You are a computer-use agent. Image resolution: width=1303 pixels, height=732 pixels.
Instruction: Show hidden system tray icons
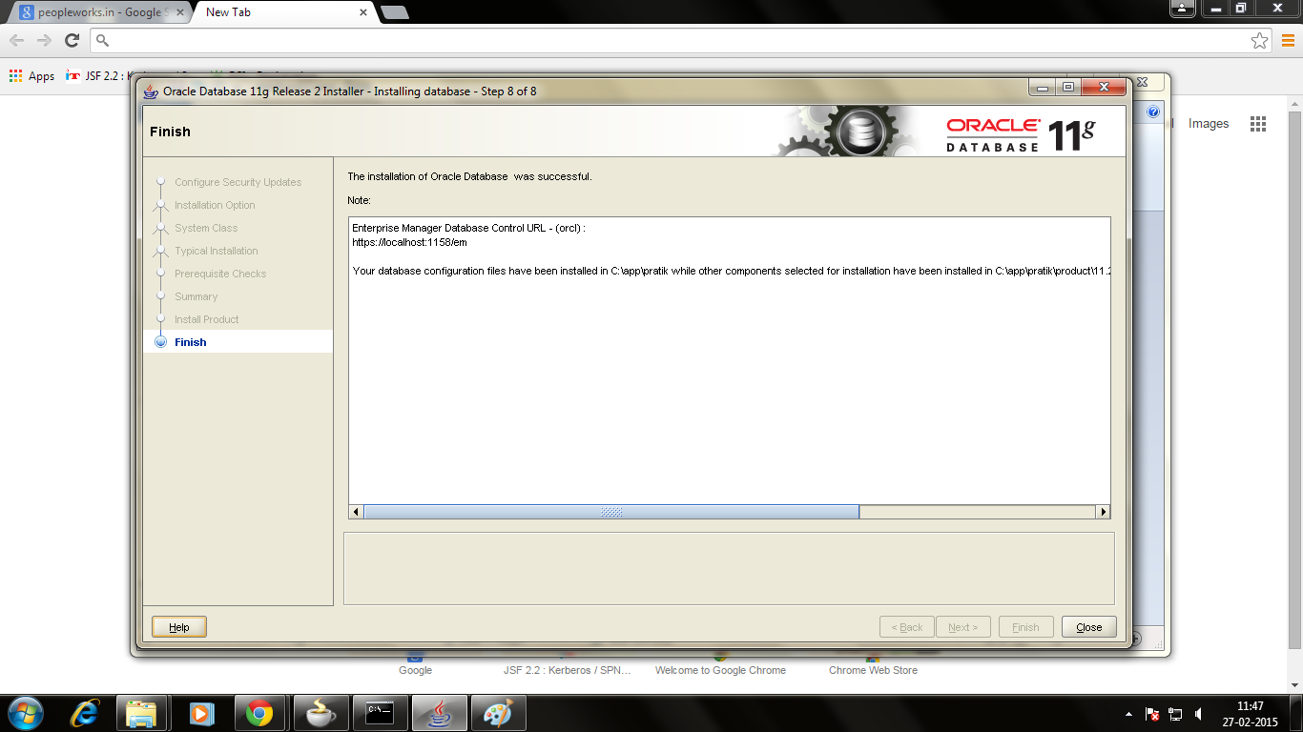(1129, 714)
